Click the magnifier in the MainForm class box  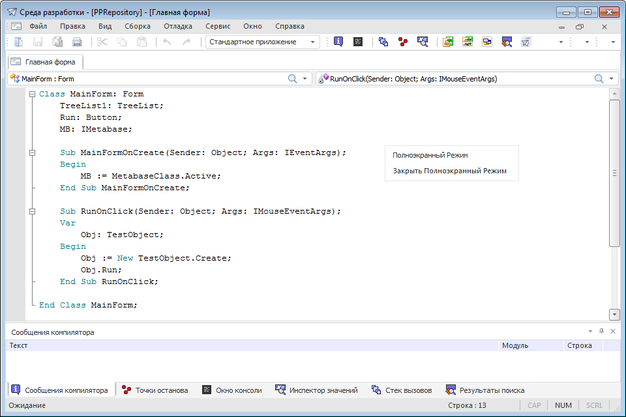[x=293, y=79]
